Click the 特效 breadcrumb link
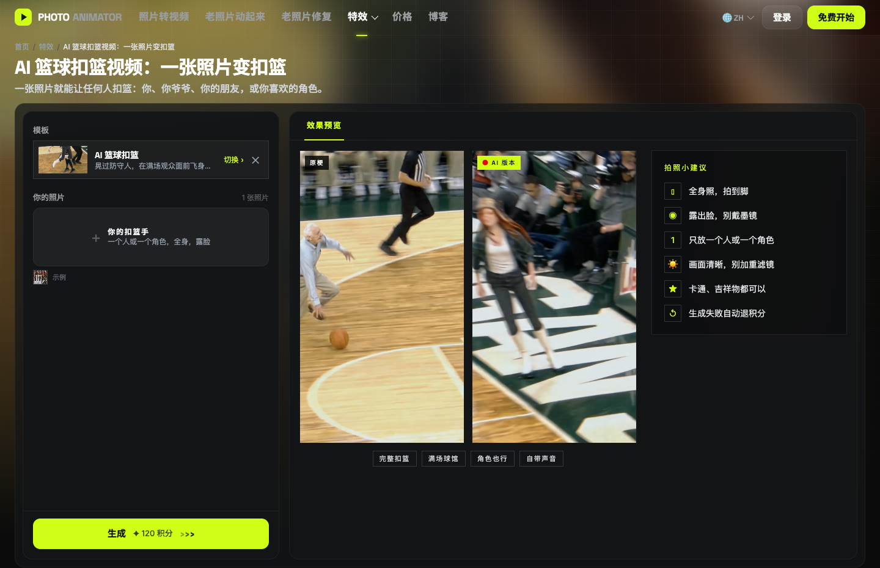The width and height of the screenshot is (880, 568). click(x=46, y=47)
